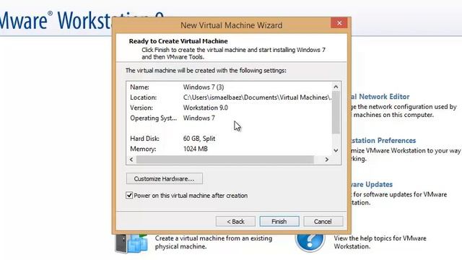Click the physical machine virtualize icon
This screenshot has height=260, width=462.
pyautogui.click(x=131, y=244)
